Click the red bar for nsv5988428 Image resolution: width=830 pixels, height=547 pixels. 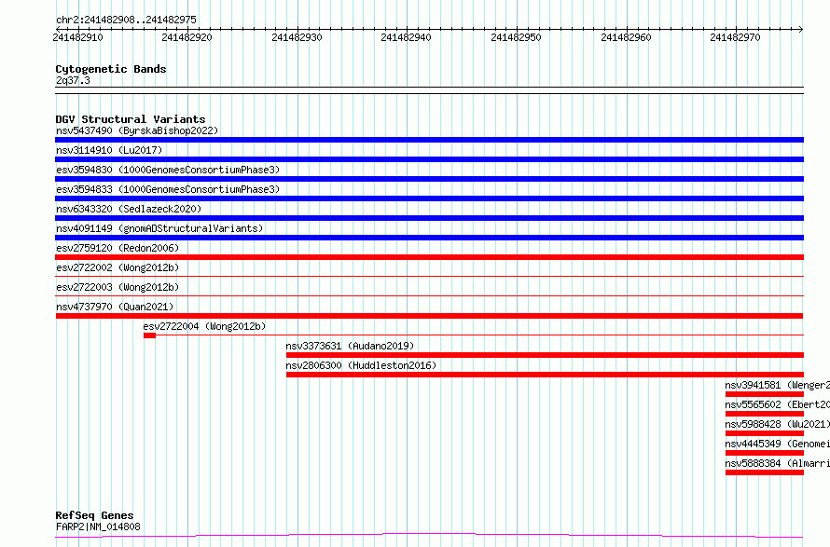pyautogui.click(x=765, y=433)
